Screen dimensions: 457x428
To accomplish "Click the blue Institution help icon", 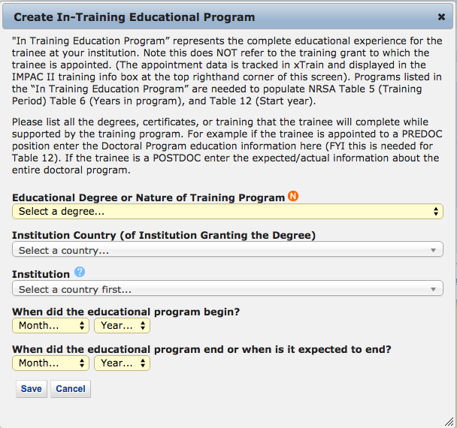I will (x=80, y=273).
